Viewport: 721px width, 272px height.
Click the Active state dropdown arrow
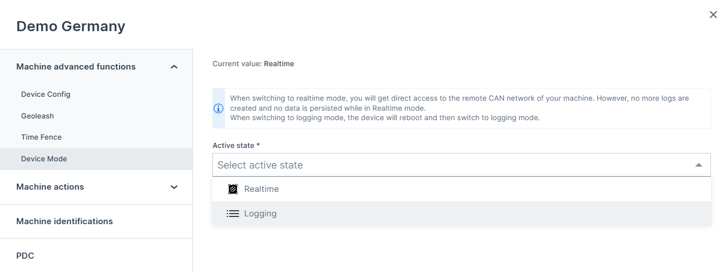click(699, 165)
